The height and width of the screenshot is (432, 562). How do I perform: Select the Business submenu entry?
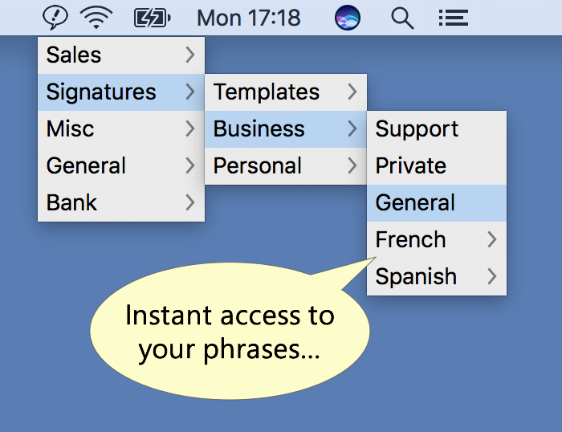pos(286,129)
